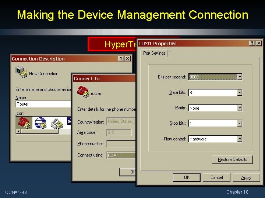Close the COM1 Properties dialog
Screen dimensions: 265x198
[259, 43]
